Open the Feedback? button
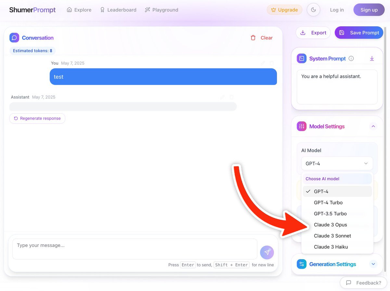Screen dimensions: 390x291 tap(363, 283)
